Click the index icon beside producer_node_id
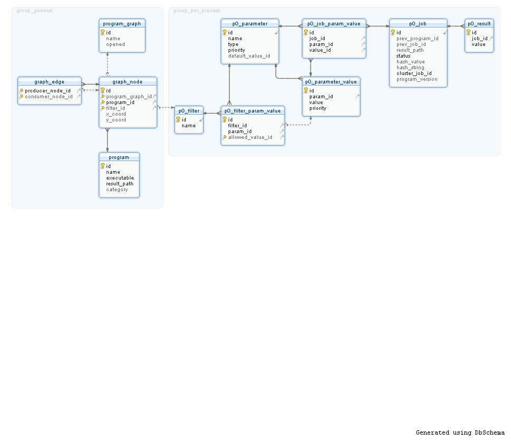The height and width of the screenshot is (442, 511). 22,91
